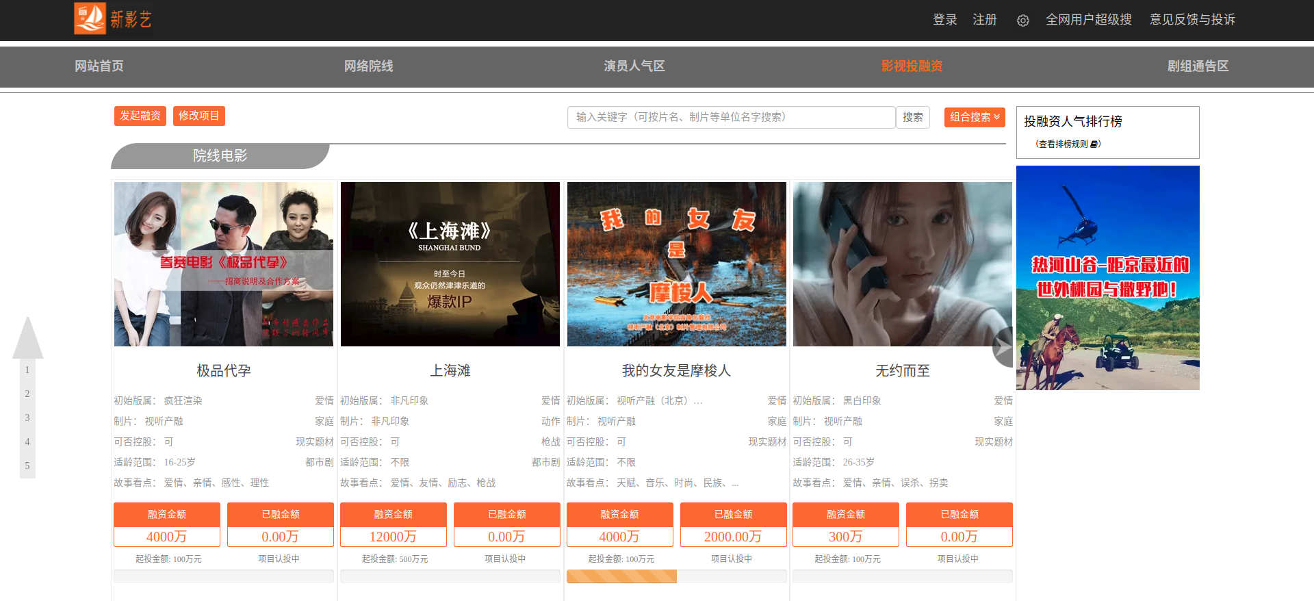Open the 剧组通告区 tab
Viewport: 1314px width, 601px height.
tap(1198, 66)
